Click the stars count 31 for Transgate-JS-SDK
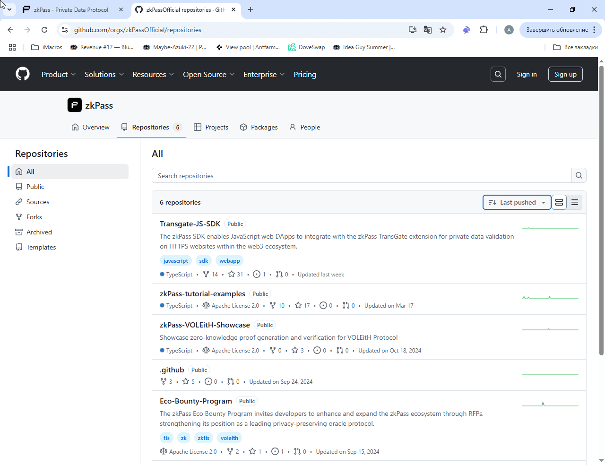The width and height of the screenshot is (605, 465). point(235,275)
